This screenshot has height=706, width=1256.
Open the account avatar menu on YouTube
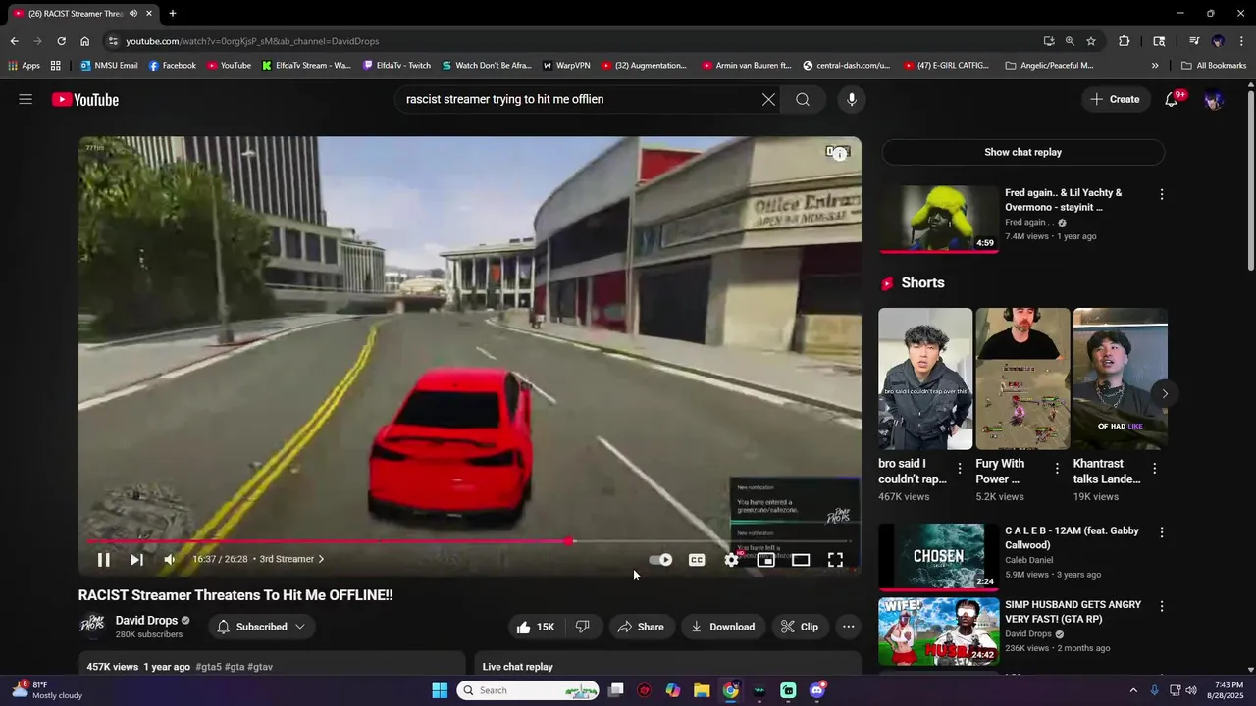pyautogui.click(x=1214, y=99)
